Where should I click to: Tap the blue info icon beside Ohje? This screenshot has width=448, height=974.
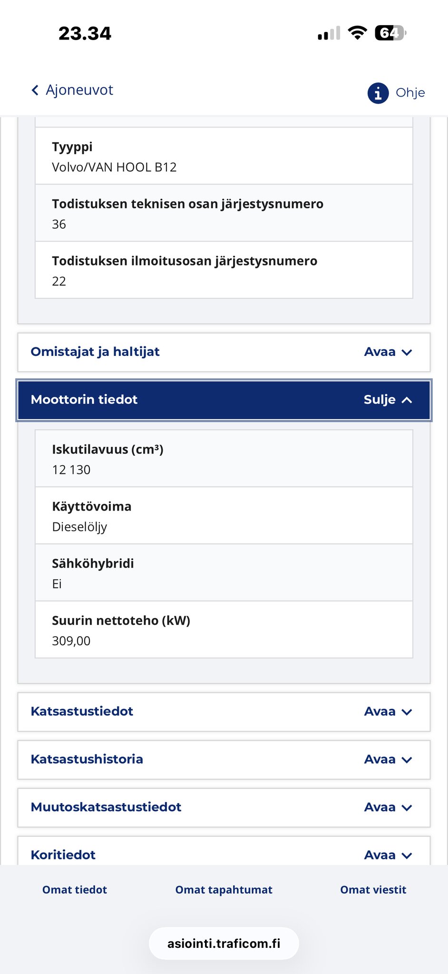pyautogui.click(x=378, y=93)
